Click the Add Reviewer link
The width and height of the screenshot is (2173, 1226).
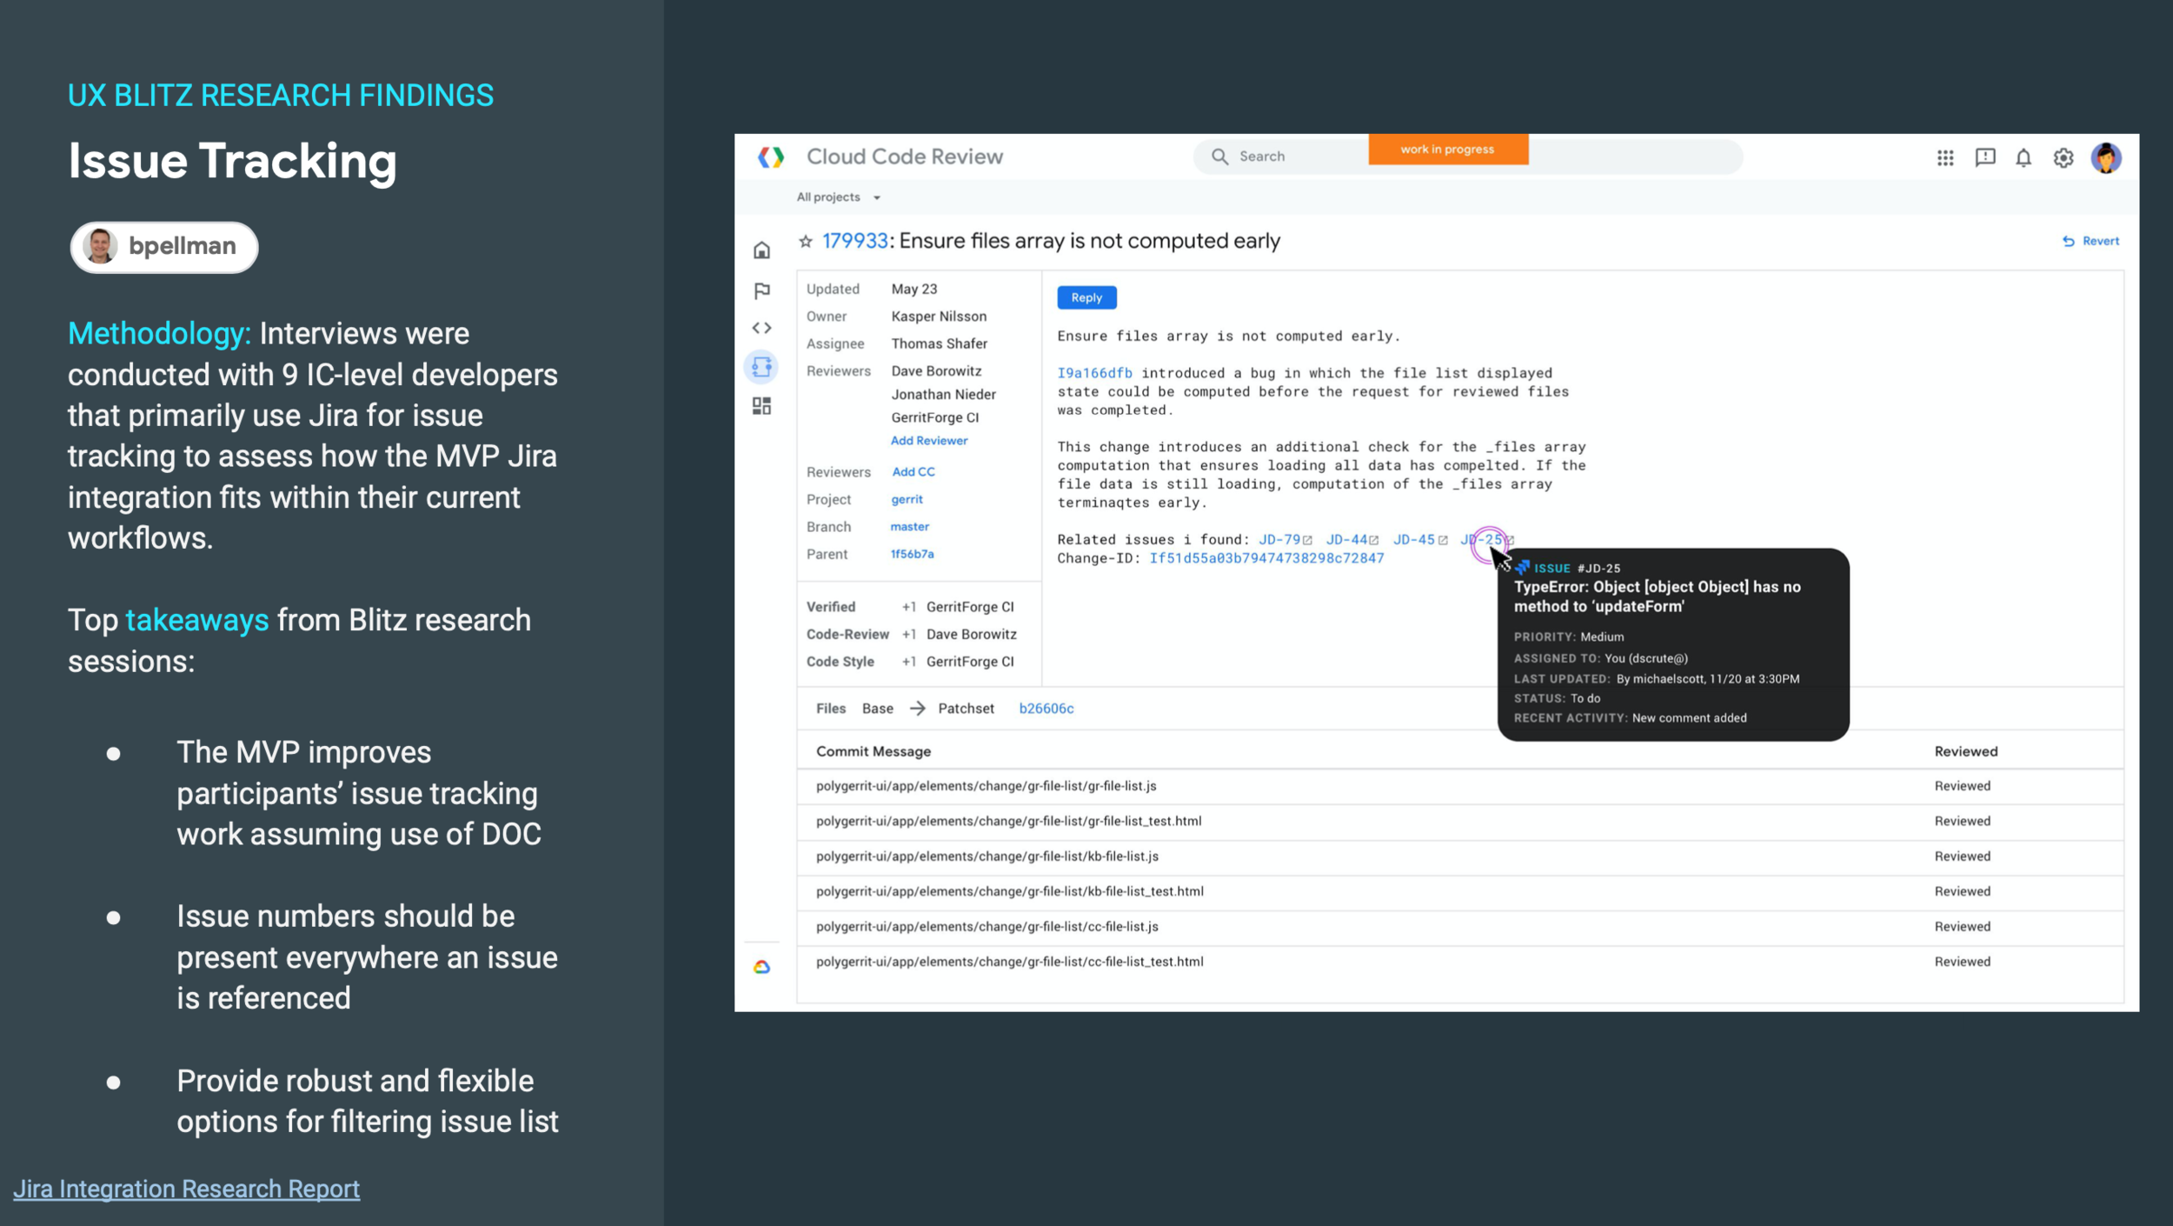[x=928, y=441]
